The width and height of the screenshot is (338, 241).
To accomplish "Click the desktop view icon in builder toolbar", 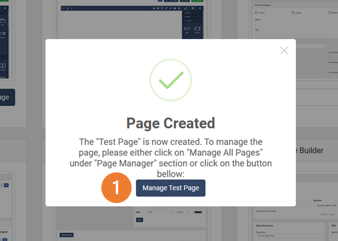I will (64, 8).
